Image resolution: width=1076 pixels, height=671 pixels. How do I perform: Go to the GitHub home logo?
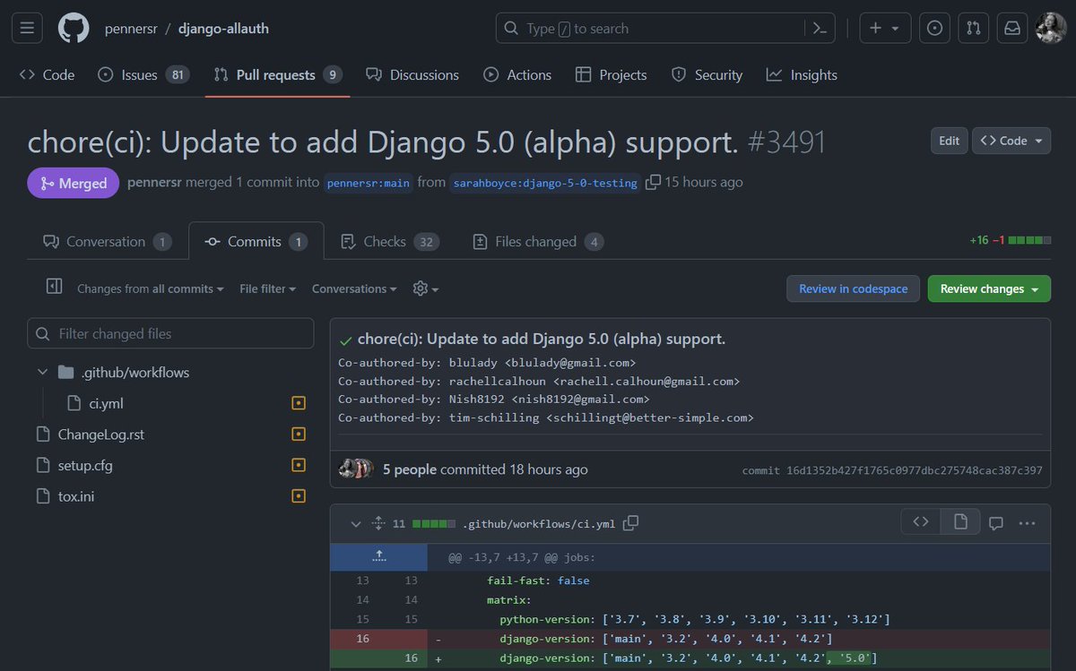point(74,28)
